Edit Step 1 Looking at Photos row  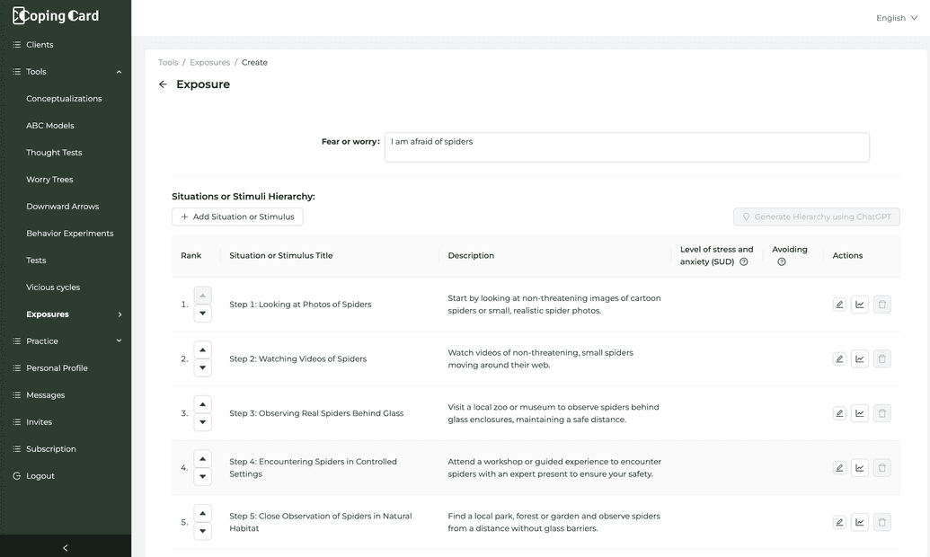pos(839,305)
